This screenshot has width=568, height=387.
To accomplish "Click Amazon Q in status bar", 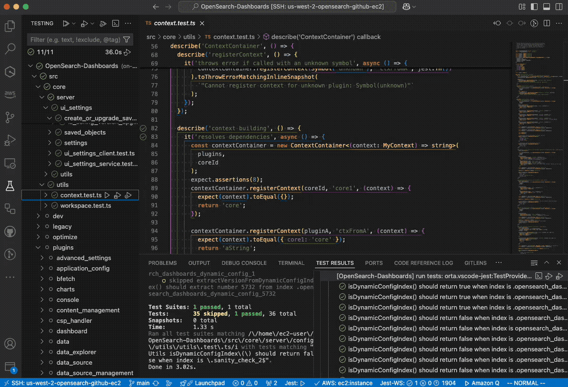I will 482,383.
